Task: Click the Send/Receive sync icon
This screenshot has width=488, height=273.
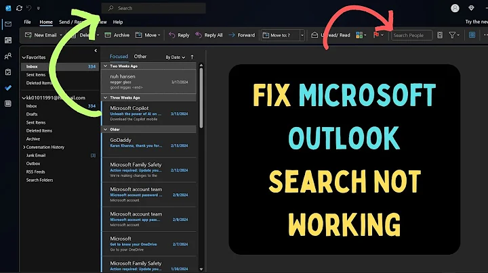Action: (19, 8)
